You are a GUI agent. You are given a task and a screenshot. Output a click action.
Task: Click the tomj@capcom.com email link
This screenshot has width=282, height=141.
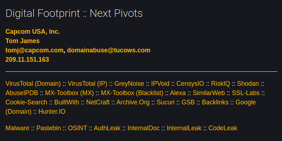[x=34, y=50]
